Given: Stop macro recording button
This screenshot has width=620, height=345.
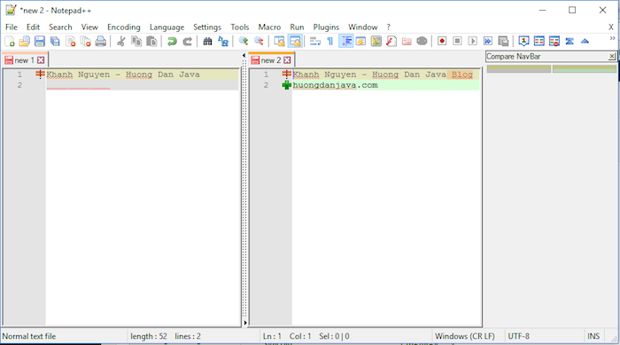Looking at the screenshot, I should (x=457, y=41).
